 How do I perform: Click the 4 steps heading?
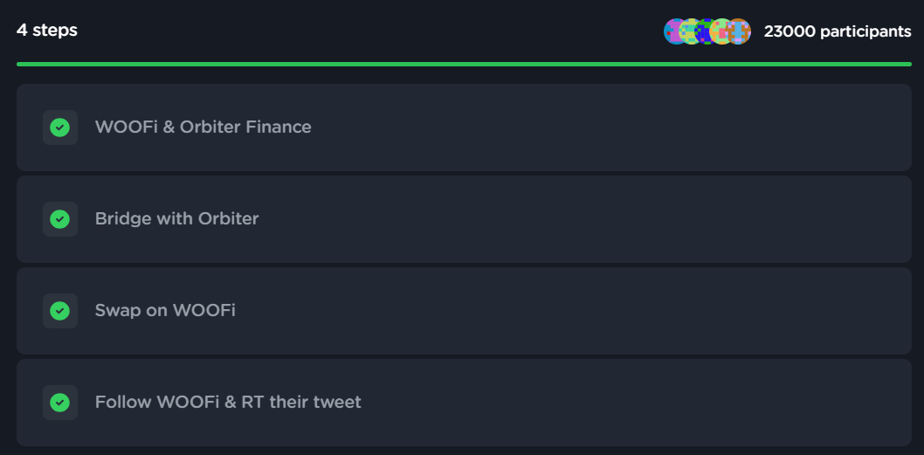point(47,31)
